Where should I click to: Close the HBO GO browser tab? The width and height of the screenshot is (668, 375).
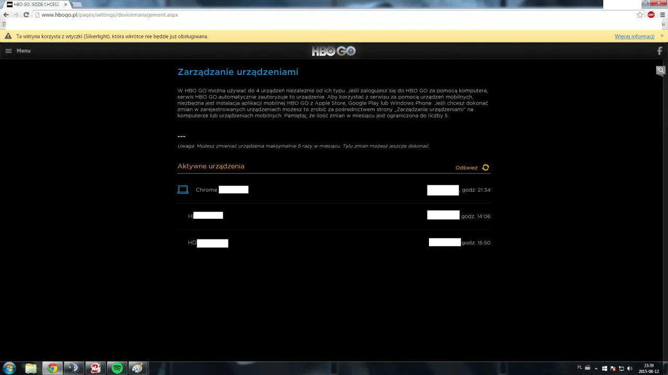pyautogui.click(x=66, y=4)
